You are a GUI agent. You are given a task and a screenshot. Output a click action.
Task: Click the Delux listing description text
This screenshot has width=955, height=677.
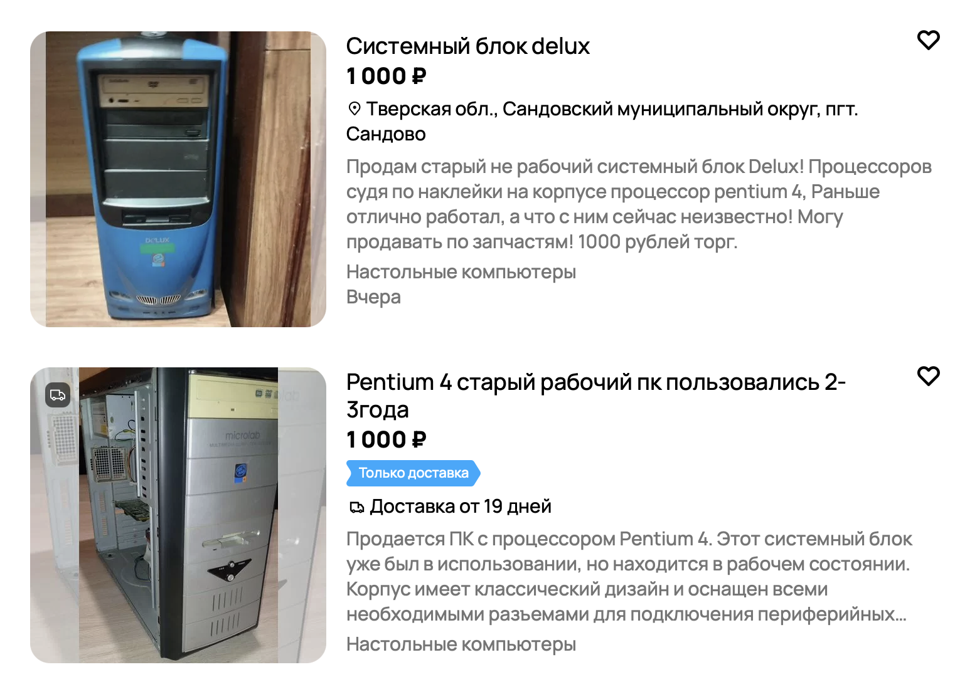[x=639, y=204]
